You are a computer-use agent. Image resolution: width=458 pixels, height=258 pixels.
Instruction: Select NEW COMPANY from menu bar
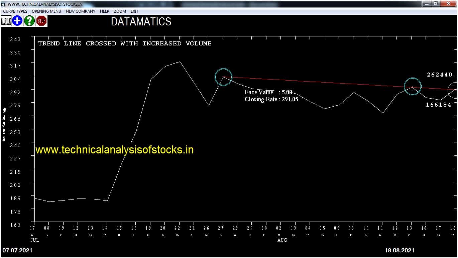tap(80, 11)
